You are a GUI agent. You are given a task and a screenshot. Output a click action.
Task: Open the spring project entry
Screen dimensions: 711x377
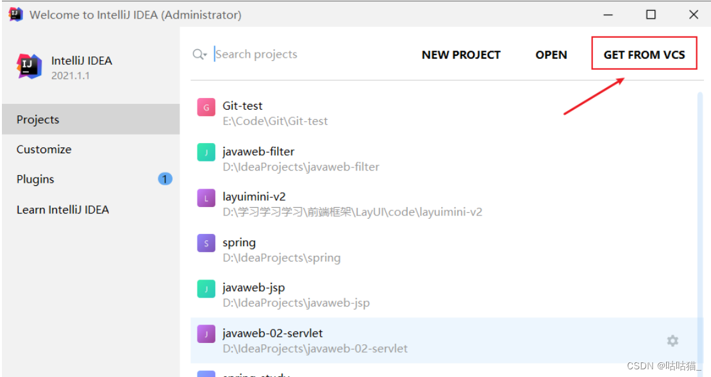276,249
